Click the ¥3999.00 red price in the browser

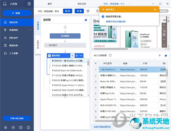click(100, 46)
